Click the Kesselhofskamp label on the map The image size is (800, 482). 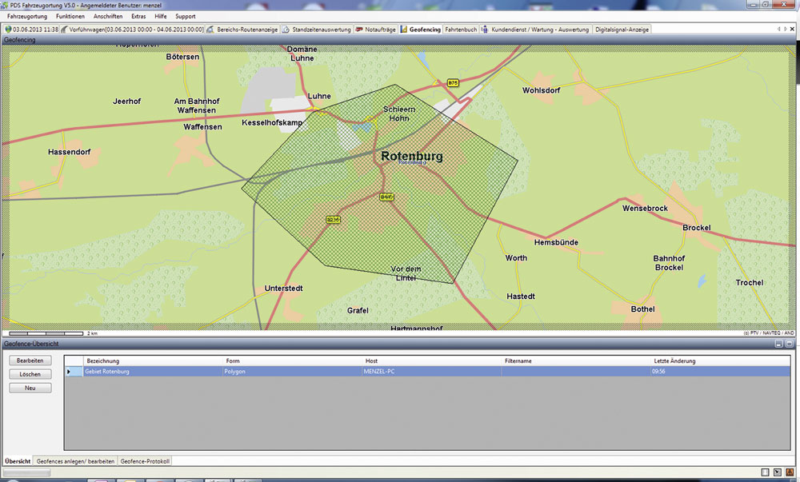point(272,123)
